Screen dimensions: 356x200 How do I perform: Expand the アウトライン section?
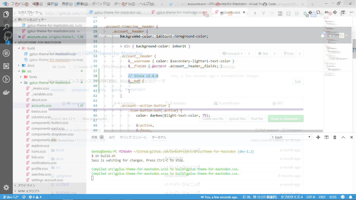pos(26,185)
